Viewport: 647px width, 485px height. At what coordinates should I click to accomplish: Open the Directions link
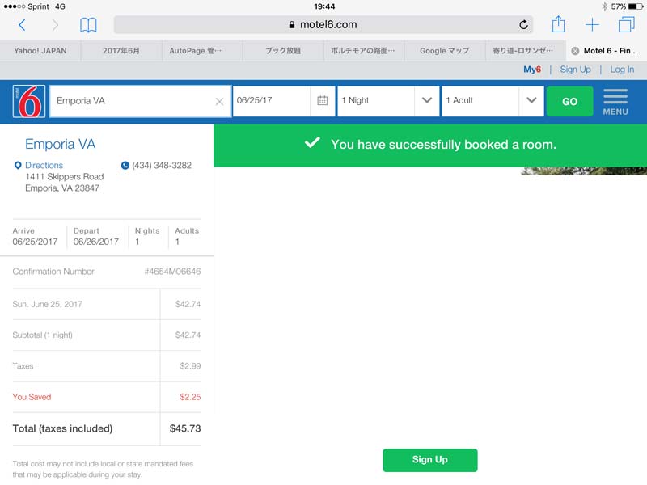click(x=44, y=166)
